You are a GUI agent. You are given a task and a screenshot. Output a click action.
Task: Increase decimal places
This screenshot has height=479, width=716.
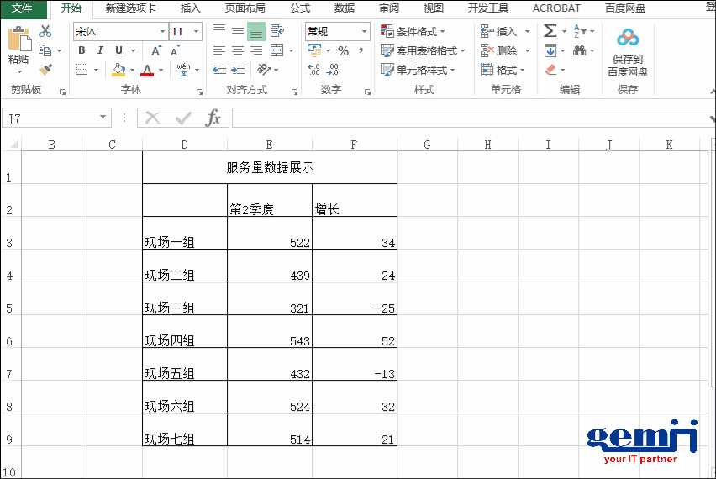[x=313, y=70]
